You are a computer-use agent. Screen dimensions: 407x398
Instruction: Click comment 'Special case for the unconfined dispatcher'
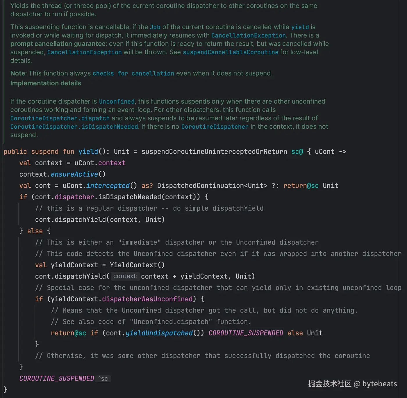pos(218,288)
